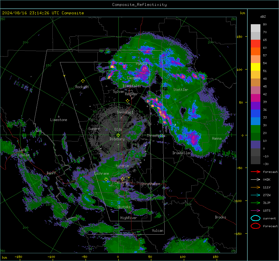Click the Drumheller label
The height and width of the screenshot is (261, 279).
[x=182, y=153]
